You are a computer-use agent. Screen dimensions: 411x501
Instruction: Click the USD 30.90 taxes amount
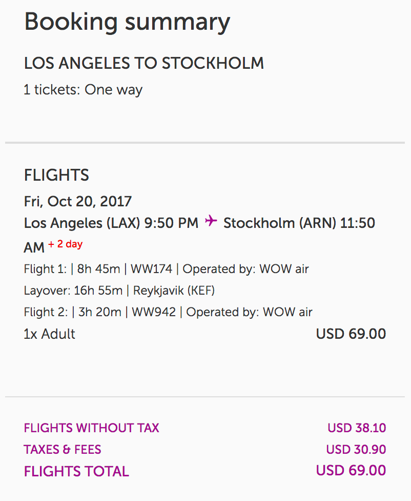pyautogui.click(x=356, y=450)
